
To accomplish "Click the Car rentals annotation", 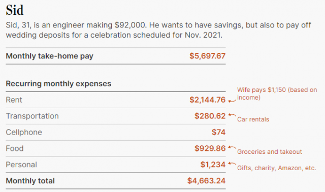I will [253, 119].
